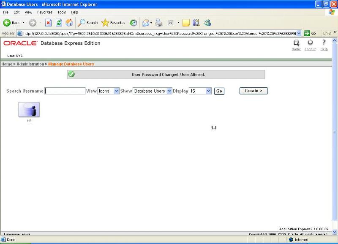The height and width of the screenshot is (244, 338).
Task: Open the Search magnifier toolbar button
Action: (x=87, y=23)
